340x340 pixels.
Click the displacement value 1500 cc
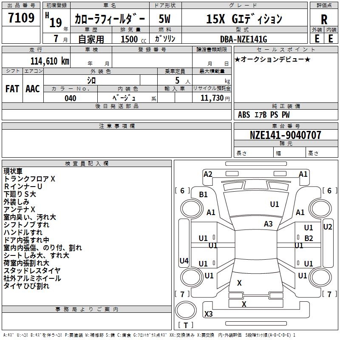(x=133, y=39)
